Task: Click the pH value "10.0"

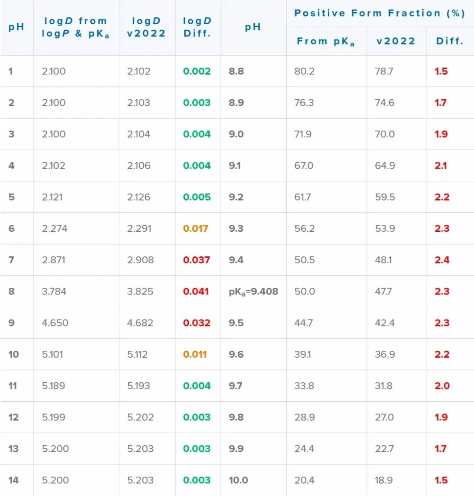Action: point(238,480)
